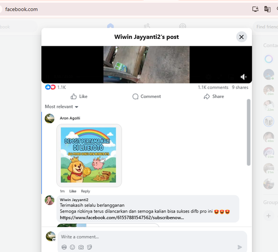278x252 pixels.
Task: Open the 9 shares count
Action: click(x=240, y=87)
